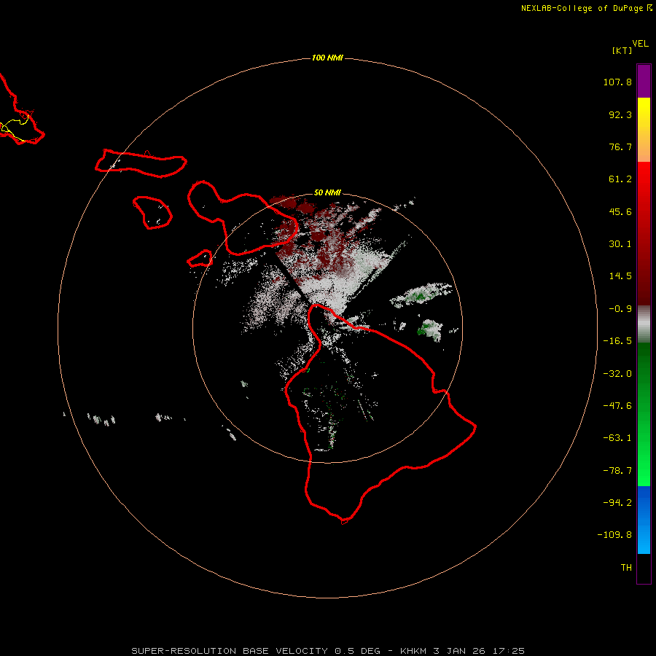Click the yellow-orange segment of the color bar

(644, 130)
